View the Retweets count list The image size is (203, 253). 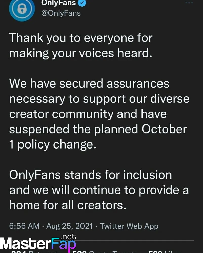point(36,252)
